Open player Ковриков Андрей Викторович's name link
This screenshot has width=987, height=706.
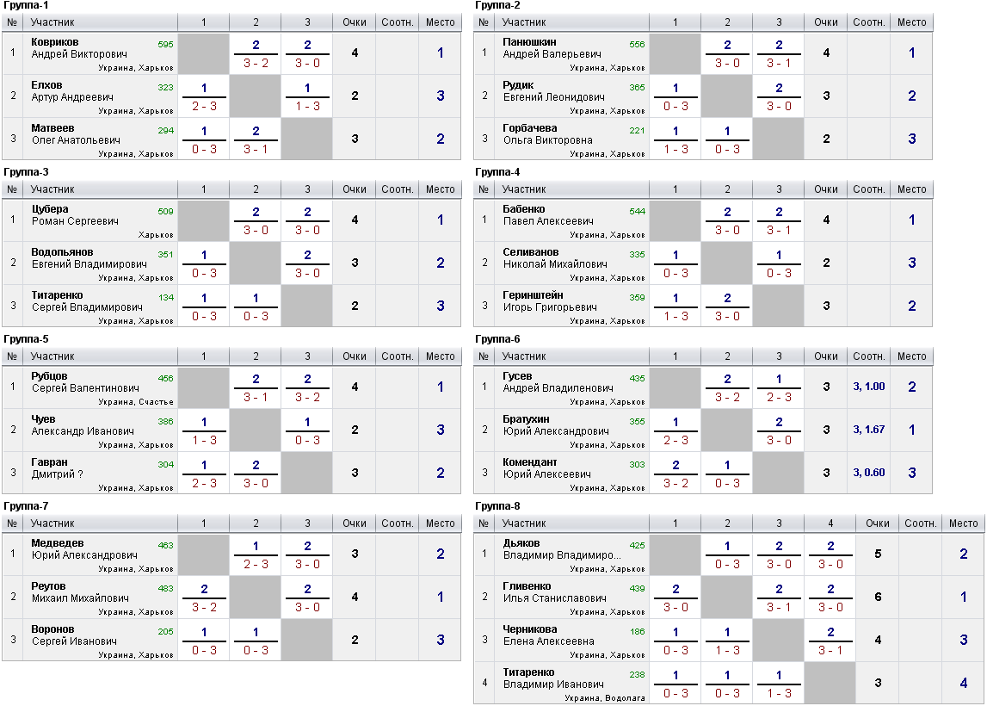click(x=78, y=48)
